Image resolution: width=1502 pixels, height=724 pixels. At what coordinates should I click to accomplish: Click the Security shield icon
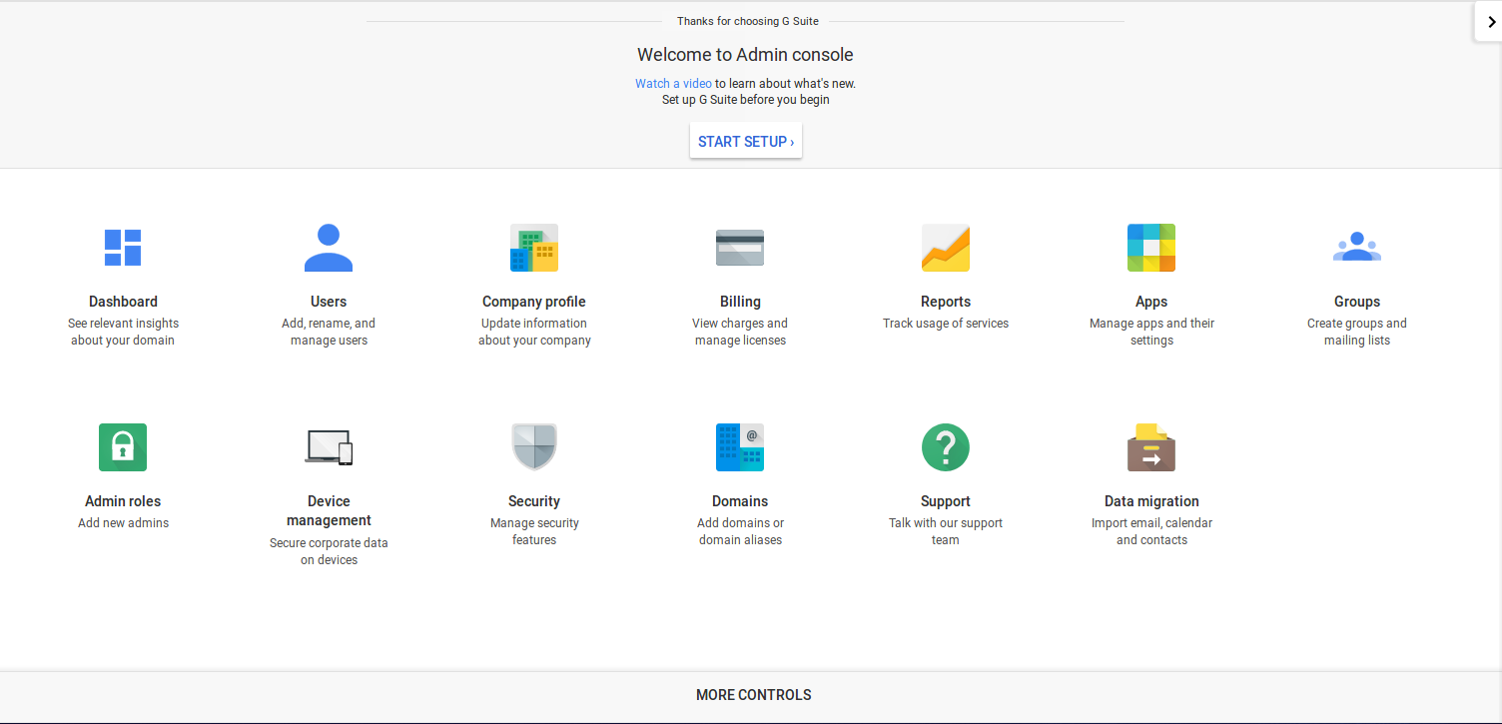point(534,447)
